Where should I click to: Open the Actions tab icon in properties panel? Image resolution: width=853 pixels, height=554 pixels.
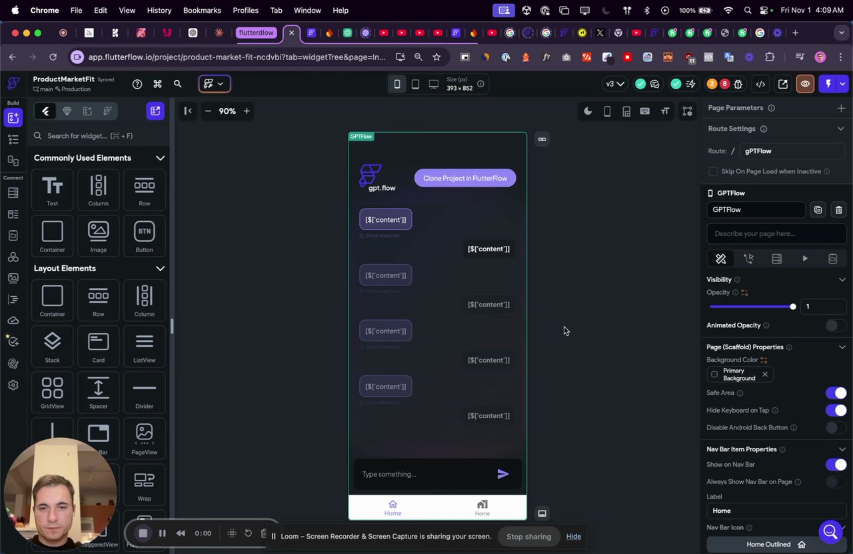point(748,259)
